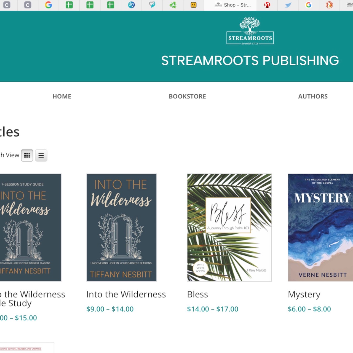353x353 pixels.
Task: Open the heart-logo browser tab
Action: coord(152,5)
